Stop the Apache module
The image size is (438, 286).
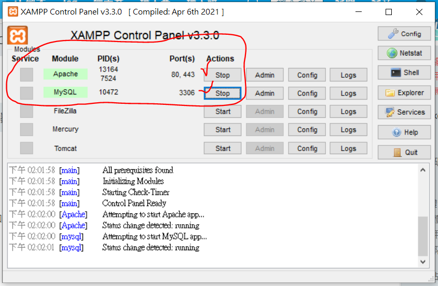pyautogui.click(x=222, y=75)
